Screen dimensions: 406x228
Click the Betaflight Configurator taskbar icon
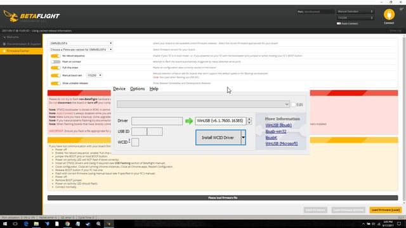point(108,224)
